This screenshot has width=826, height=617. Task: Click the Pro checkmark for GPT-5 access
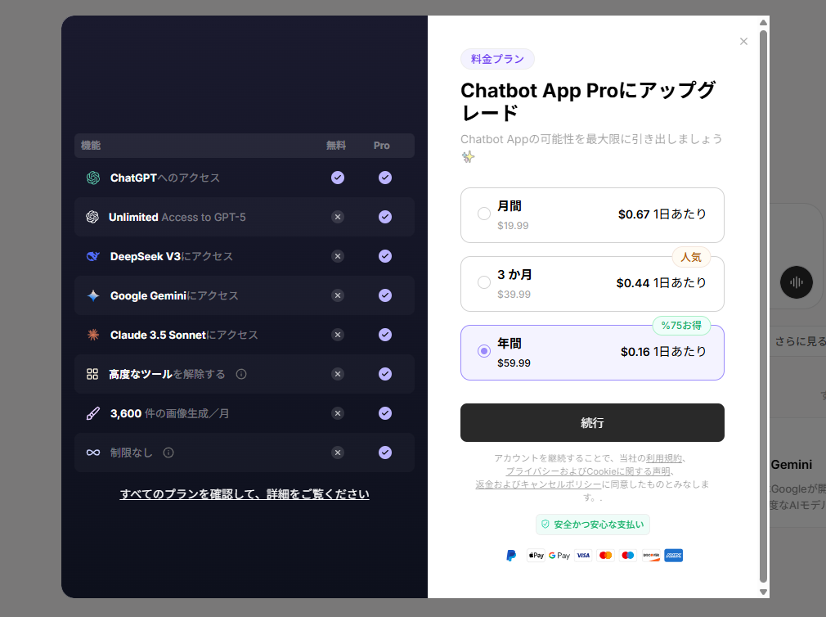[x=385, y=217]
